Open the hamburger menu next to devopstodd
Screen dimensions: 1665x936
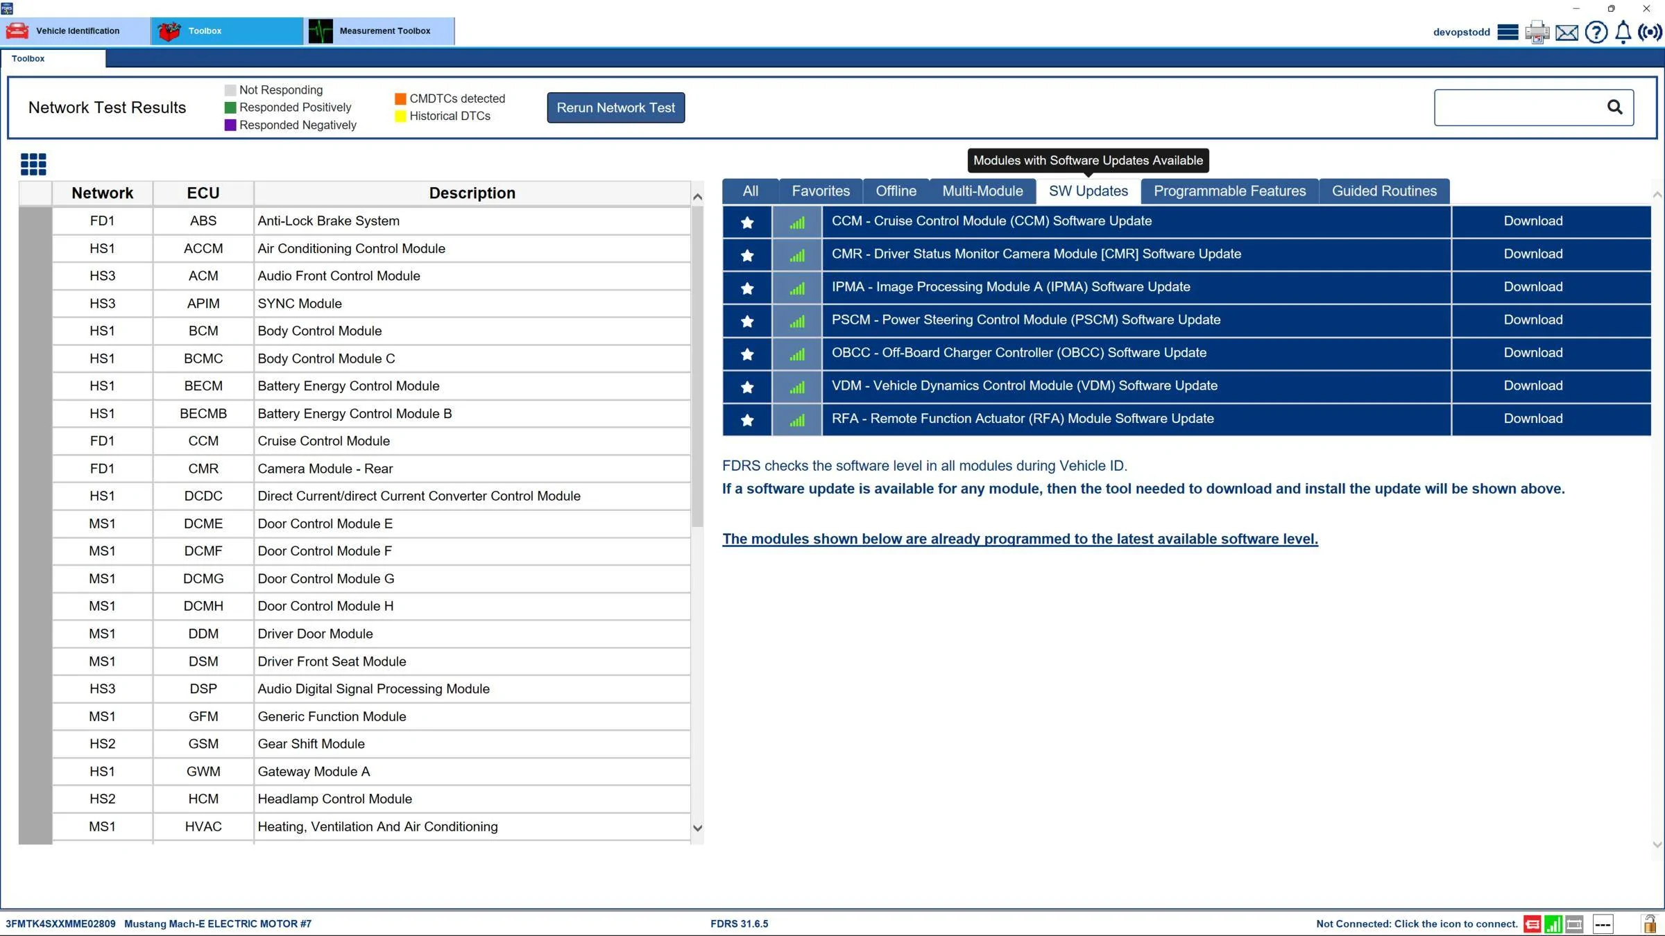(1508, 32)
